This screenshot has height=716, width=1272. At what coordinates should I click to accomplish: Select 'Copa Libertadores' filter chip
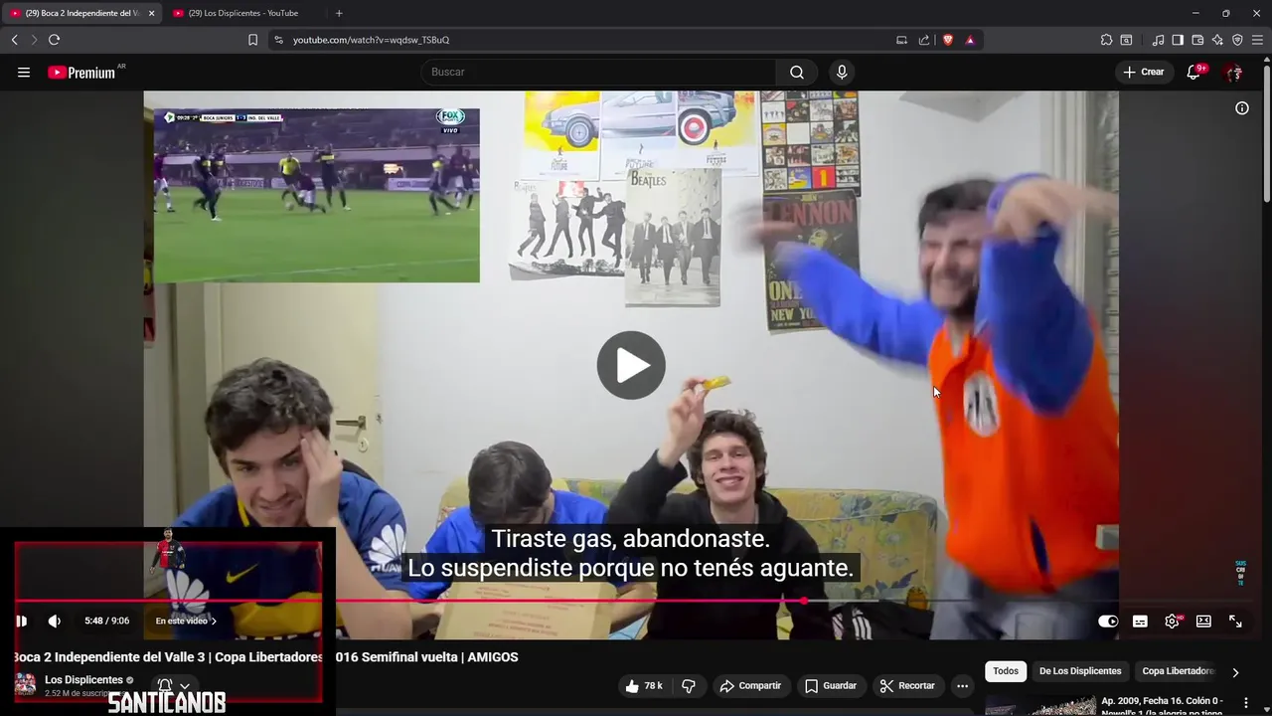coord(1179,671)
